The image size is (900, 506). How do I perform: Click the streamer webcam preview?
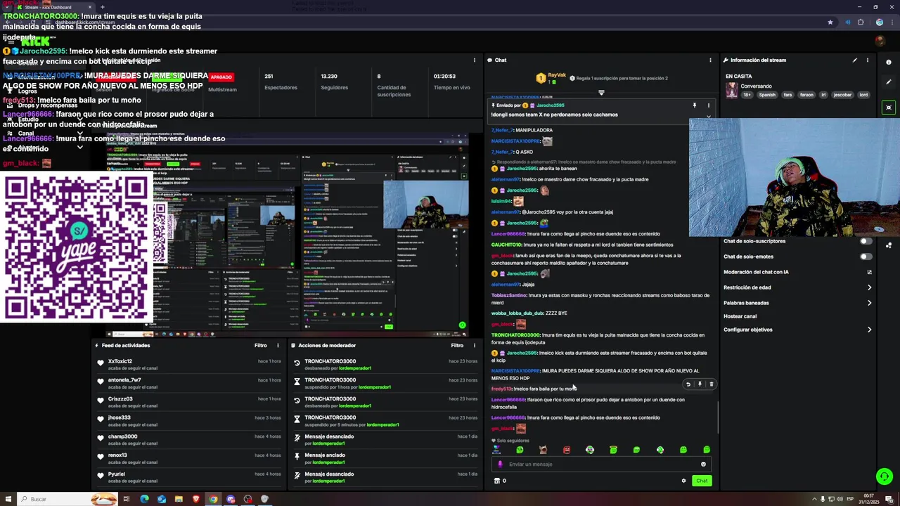click(795, 178)
